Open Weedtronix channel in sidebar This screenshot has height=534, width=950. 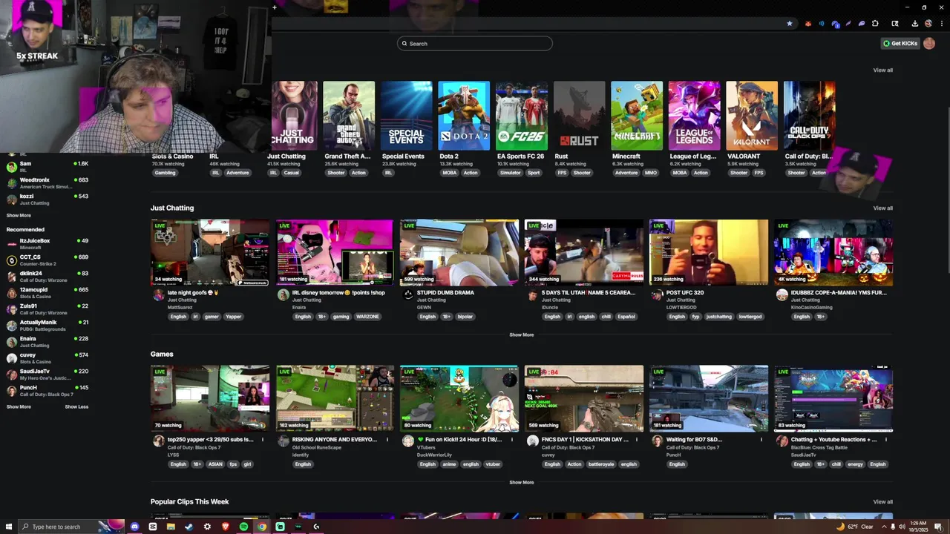tap(47, 182)
